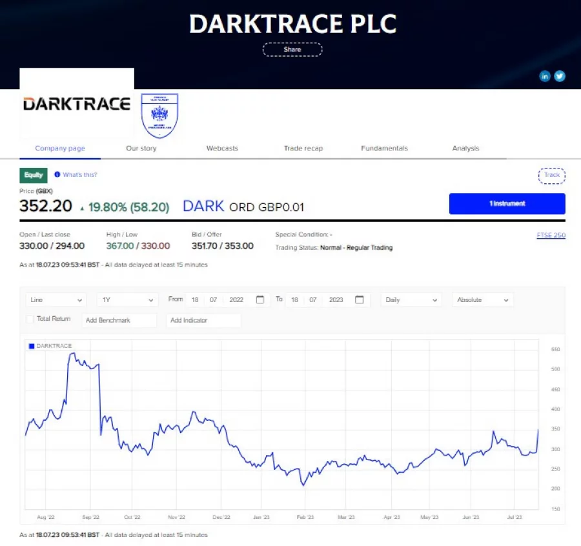Switch to the Fundamentals tab
Screen dimensions: 581x546
click(x=384, y=148)
